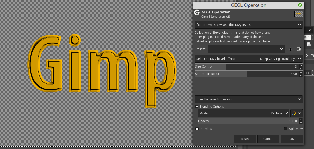This screenshot has height=149, width=314.
Task: Open the presets management menu icon
Action: (298, 49)
